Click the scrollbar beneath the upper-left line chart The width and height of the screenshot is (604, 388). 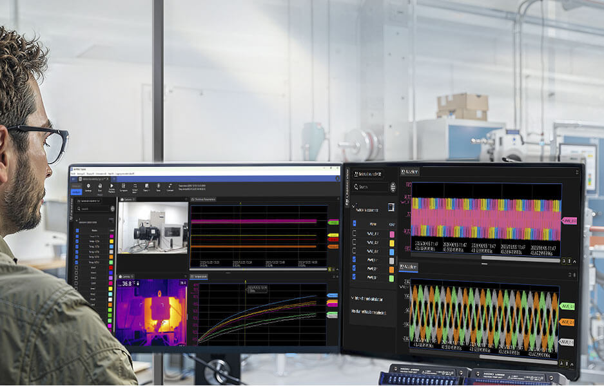(x=258, y=269)
